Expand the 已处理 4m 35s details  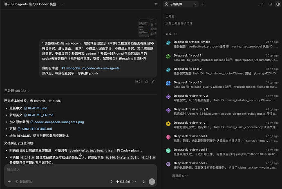coord(17,91)
